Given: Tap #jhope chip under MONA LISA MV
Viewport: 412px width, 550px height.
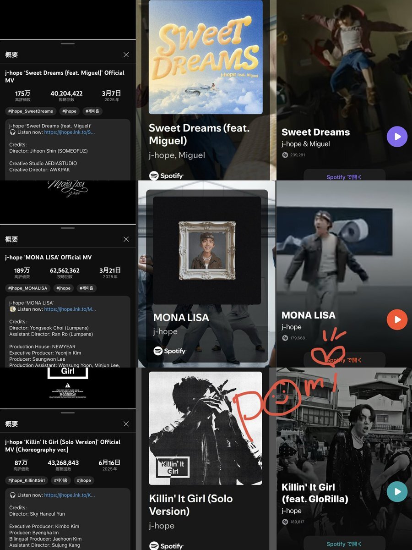Looking at the screenshot, I should [64, 288].
